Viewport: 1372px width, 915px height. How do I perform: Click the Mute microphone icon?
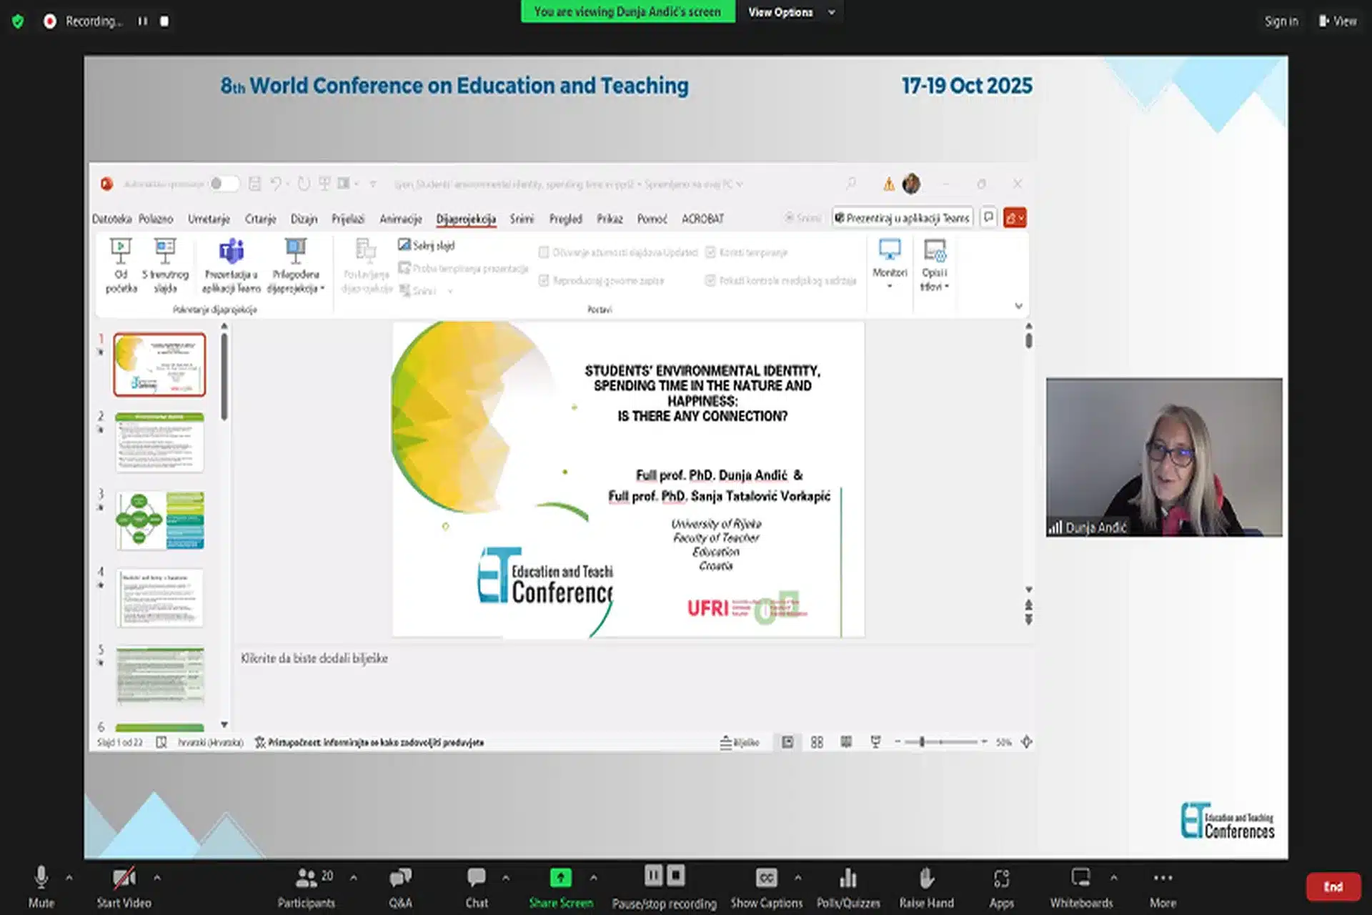point(41,878)
